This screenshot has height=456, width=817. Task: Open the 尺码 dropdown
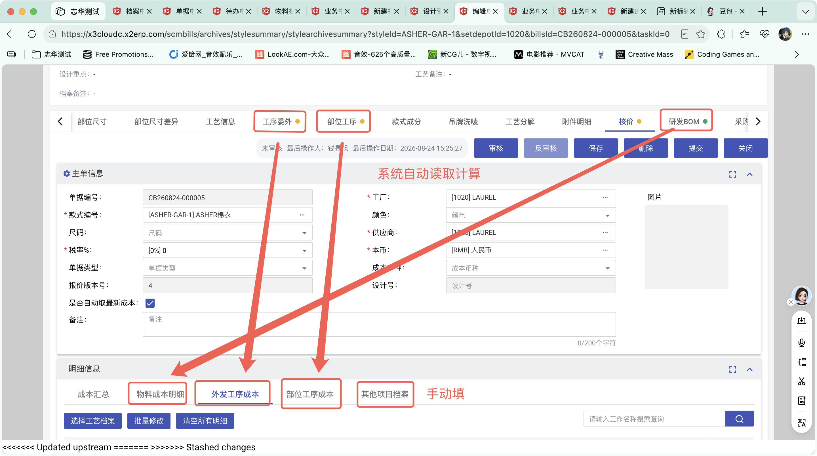click(x=228, y=233)
